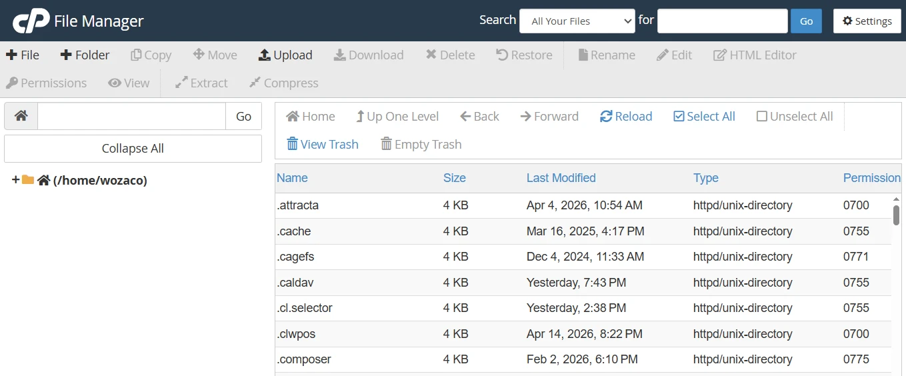Click the file list vertical scrollbar
The image size is (906, 376).
897,215
